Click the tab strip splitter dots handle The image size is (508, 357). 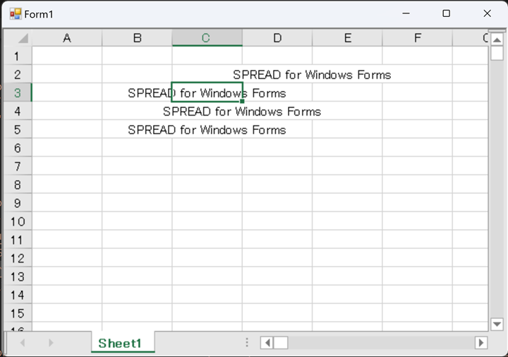pos(247,342)
